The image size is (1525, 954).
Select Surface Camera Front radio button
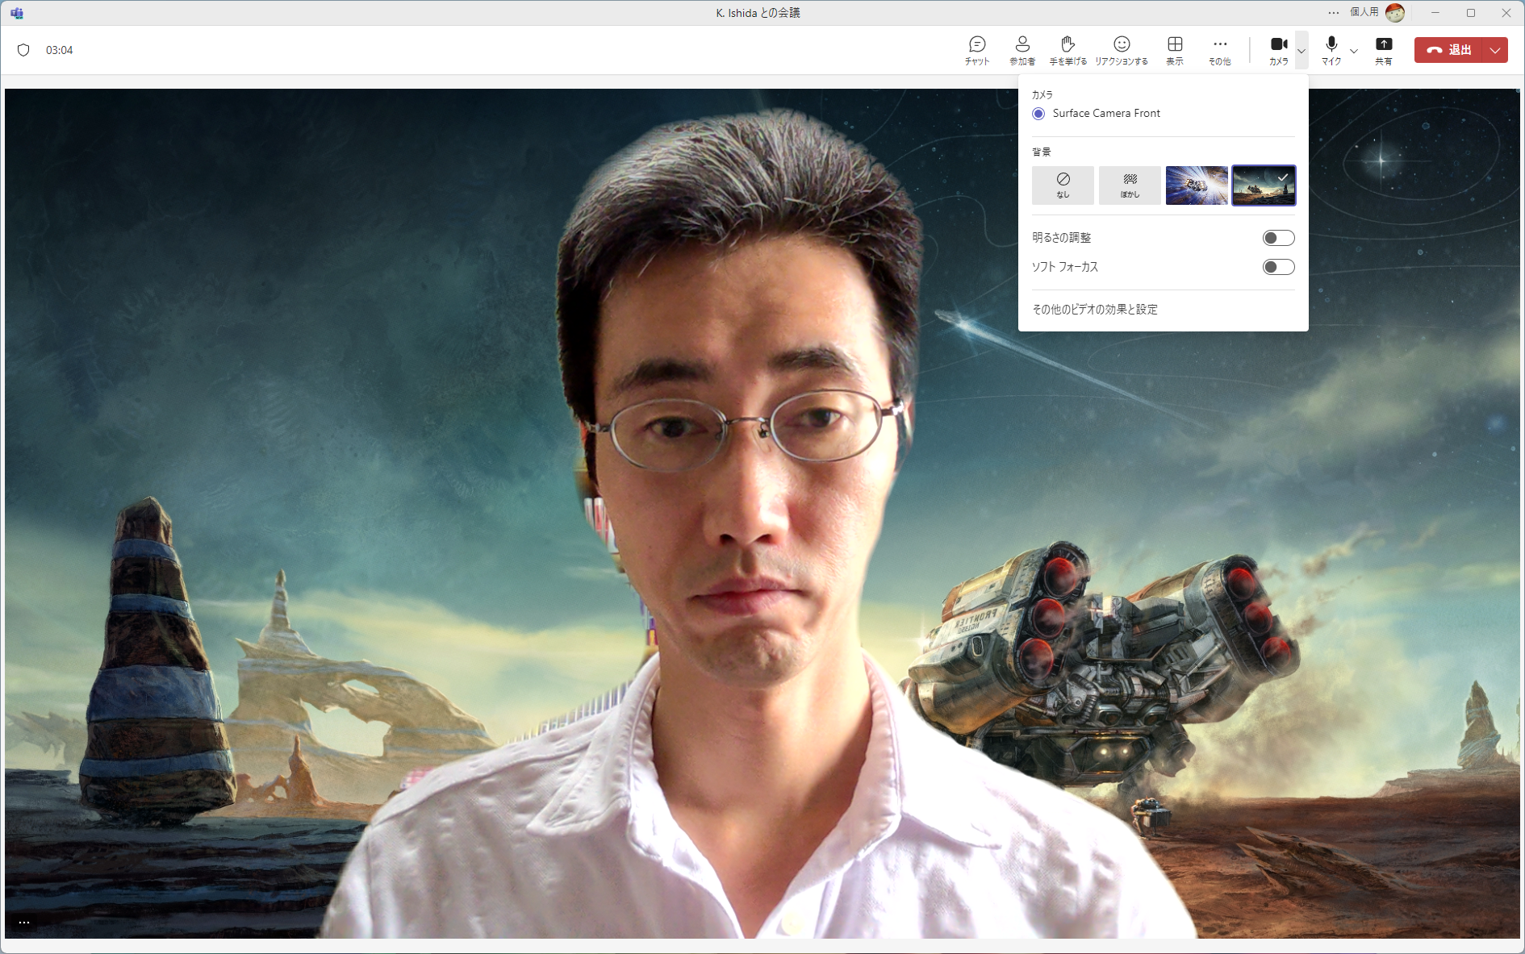(1038, 114)
